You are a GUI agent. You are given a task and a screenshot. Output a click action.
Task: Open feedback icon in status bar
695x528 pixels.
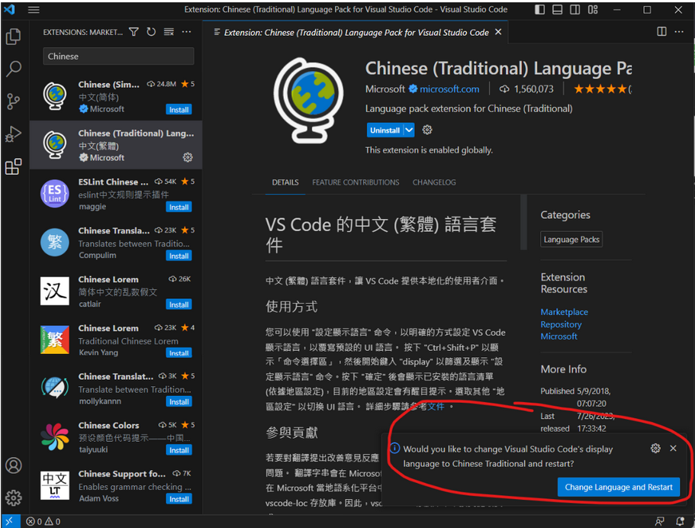pyautogui.click(x=661, y=522)
